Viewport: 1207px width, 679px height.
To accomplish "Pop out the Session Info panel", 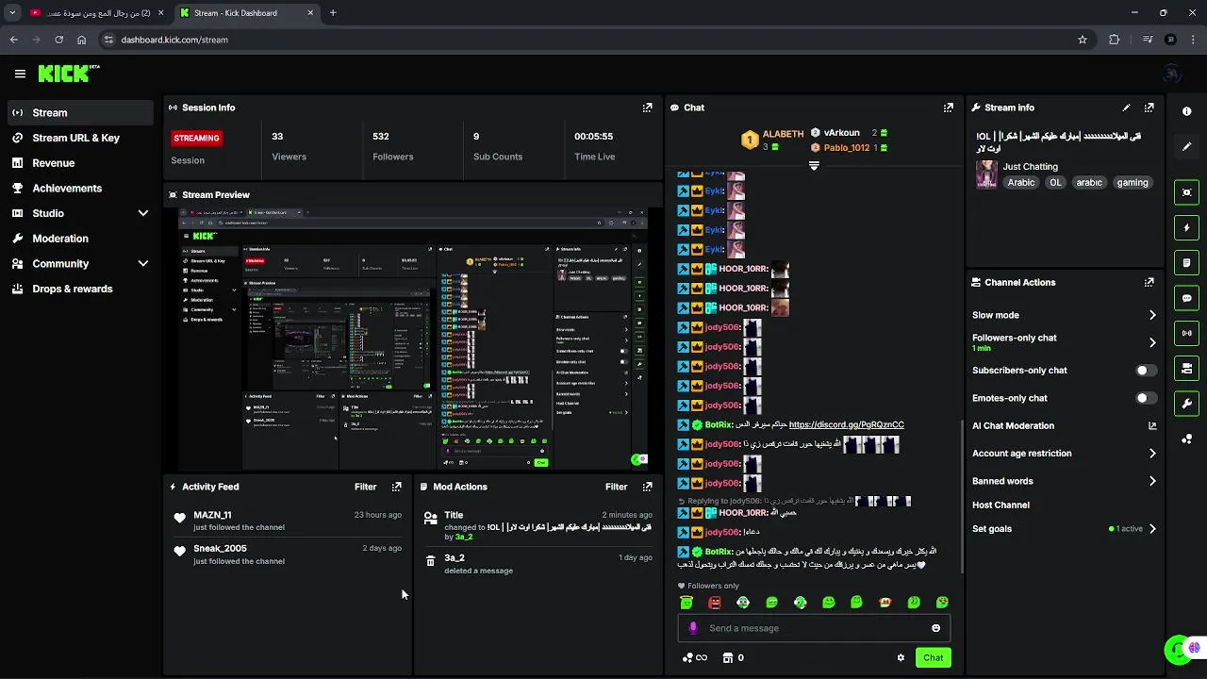I will 647,108.
